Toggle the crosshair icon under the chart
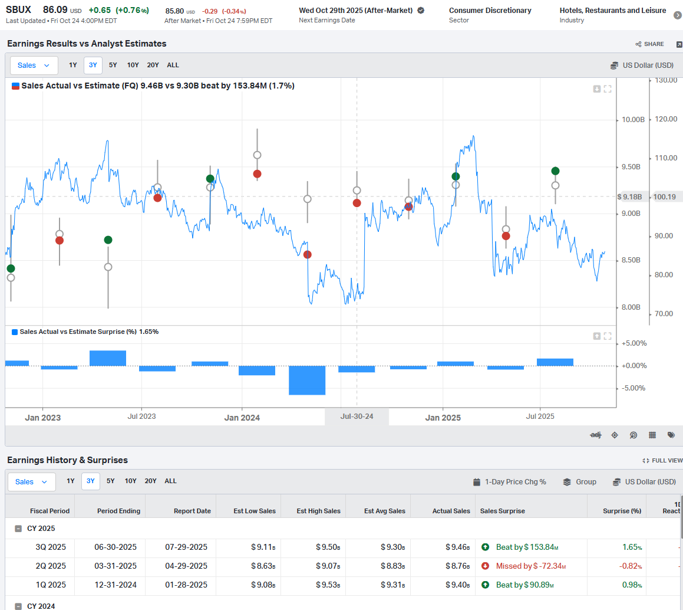This screenshot has width=683, height=610. pyautogui.click(x=615, y=435)
